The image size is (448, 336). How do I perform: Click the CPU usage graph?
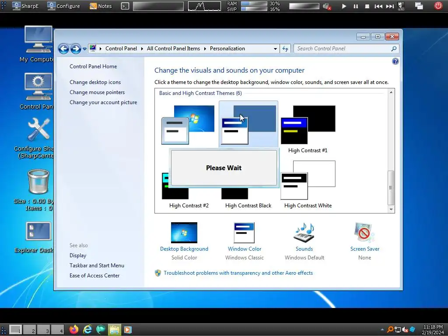[x=204, y=6]
